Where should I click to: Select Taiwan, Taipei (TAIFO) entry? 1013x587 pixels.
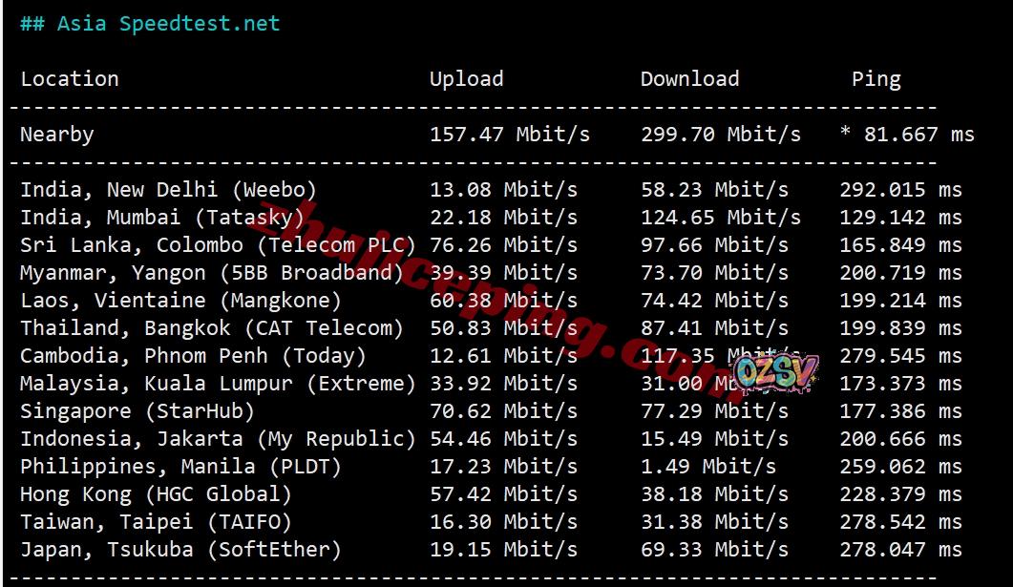[156, 522]
